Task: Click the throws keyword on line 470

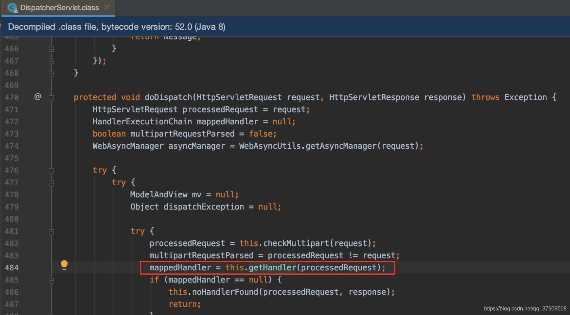Action: pos(485,97)
